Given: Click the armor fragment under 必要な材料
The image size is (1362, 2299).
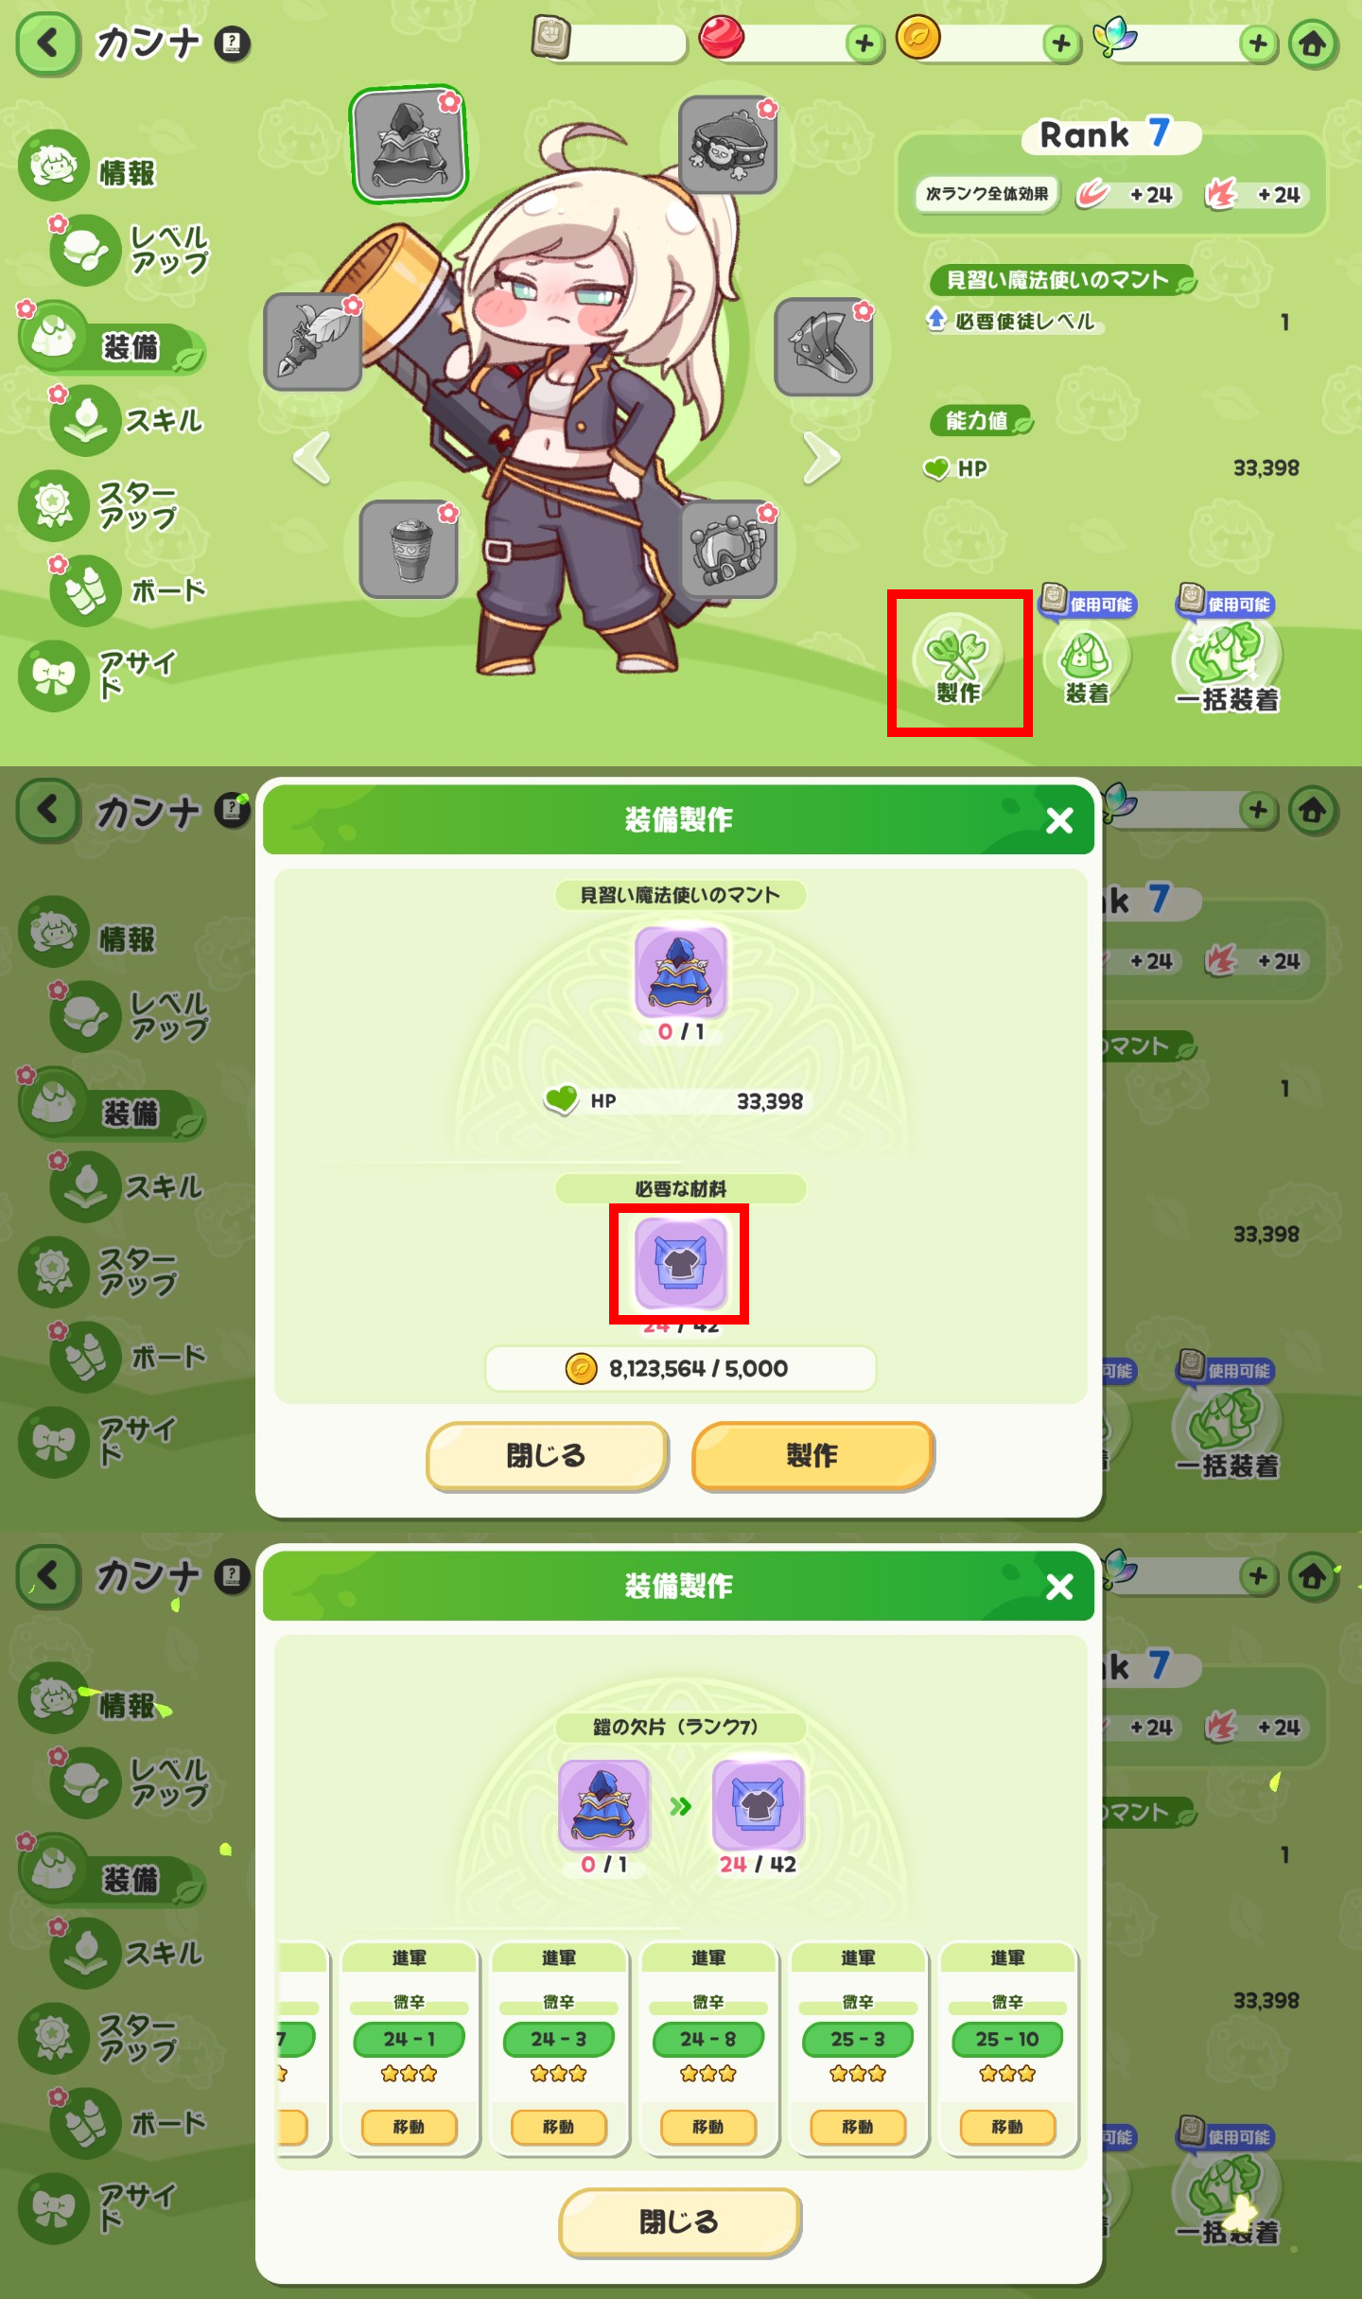Looking at the screenshot, I should (680, 1264).
